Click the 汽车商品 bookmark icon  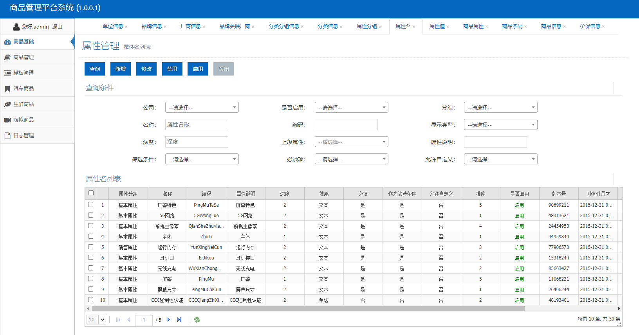coord(7,89)
